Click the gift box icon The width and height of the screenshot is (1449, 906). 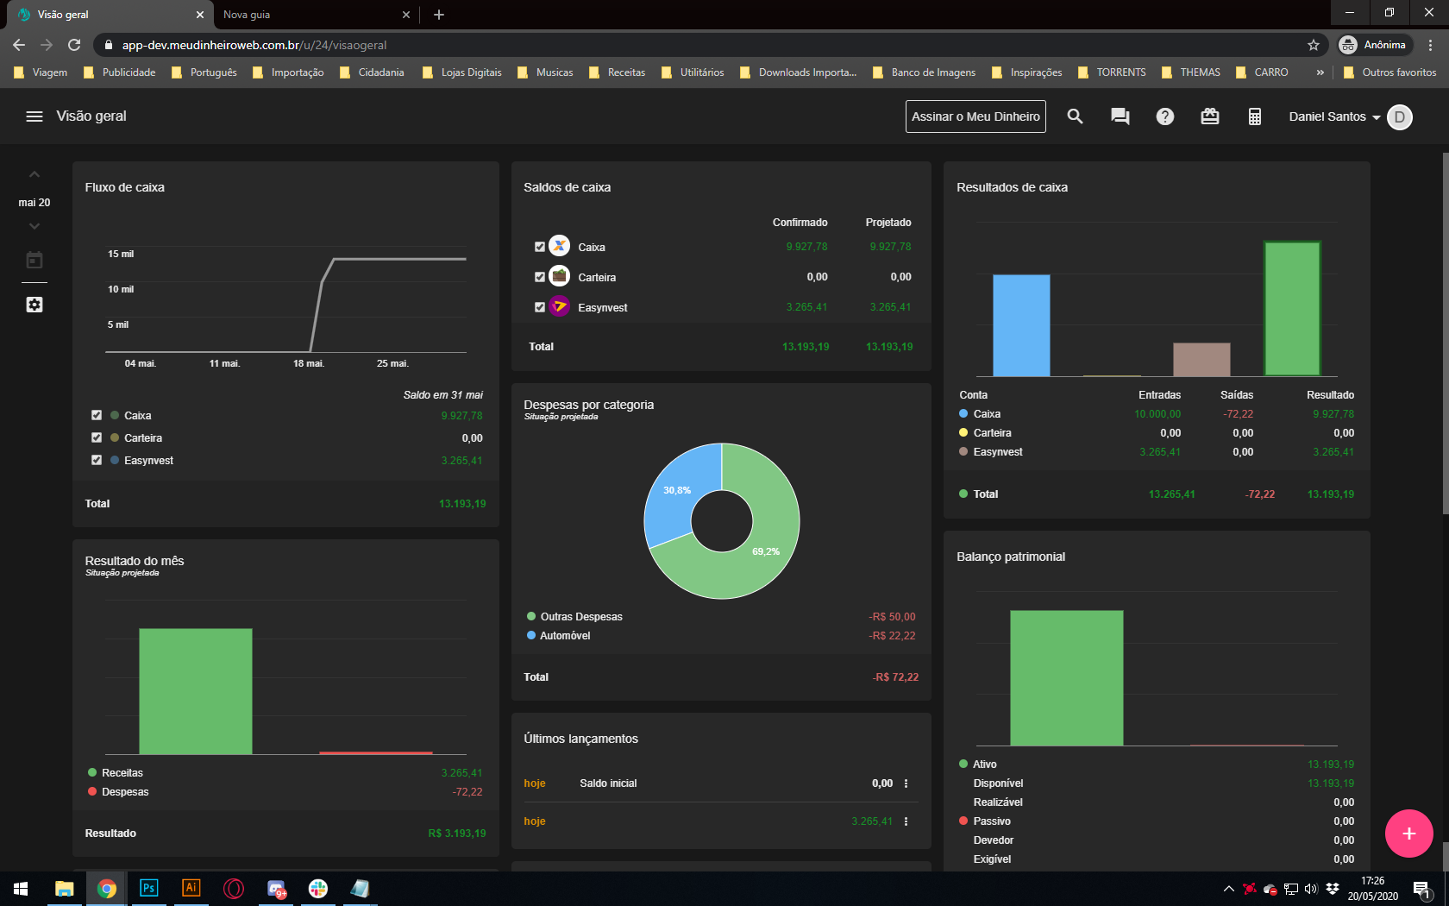[1209, 116]
